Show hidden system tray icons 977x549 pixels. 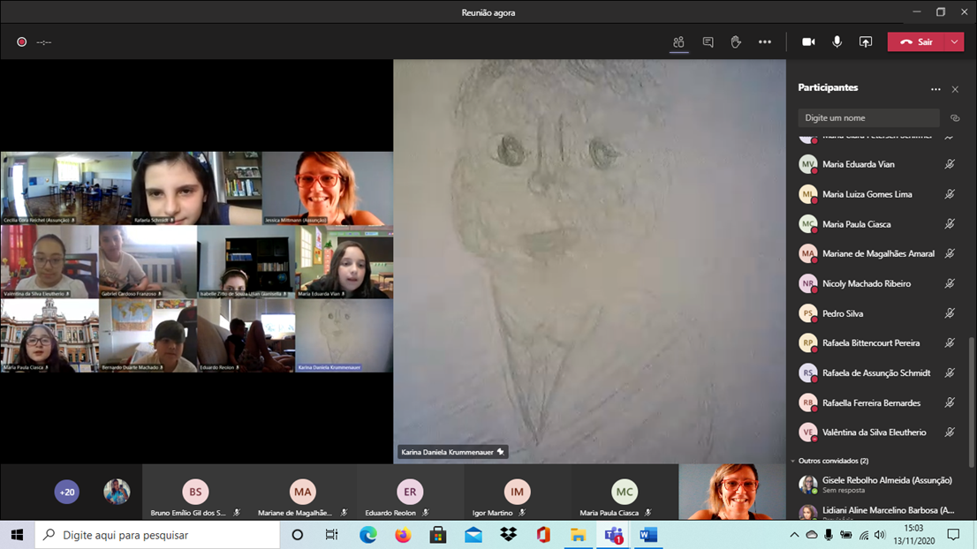point(794,535)
